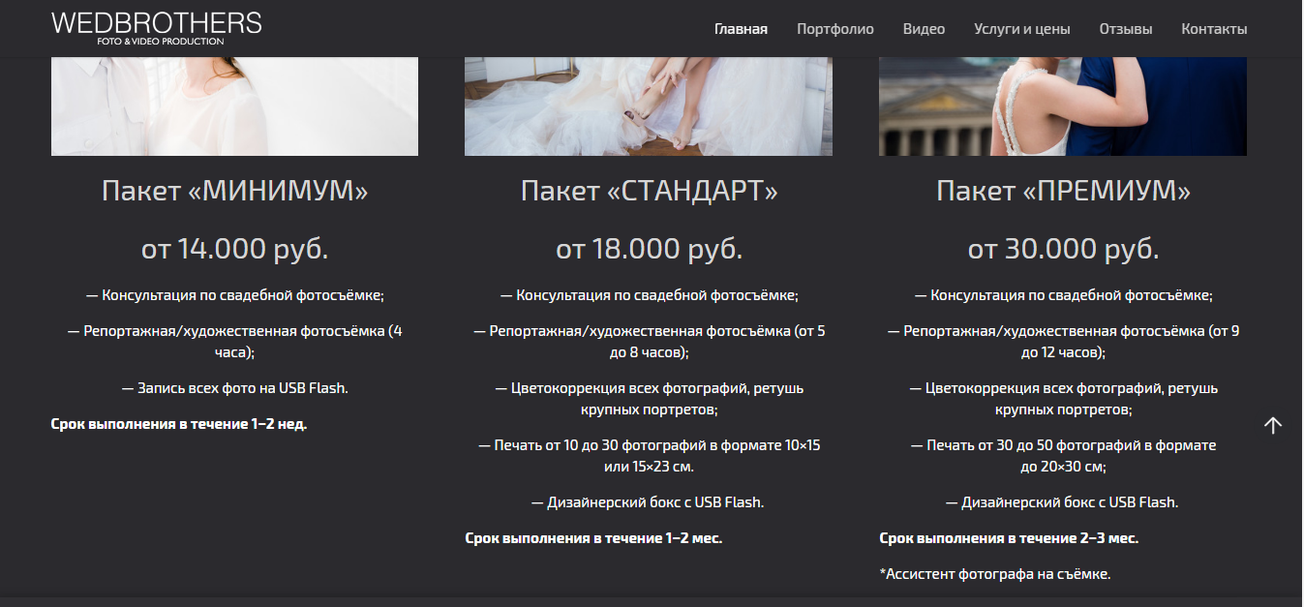The image size is (1304, 607).
Task: Open the Видео section
Action: pos(924,29)
